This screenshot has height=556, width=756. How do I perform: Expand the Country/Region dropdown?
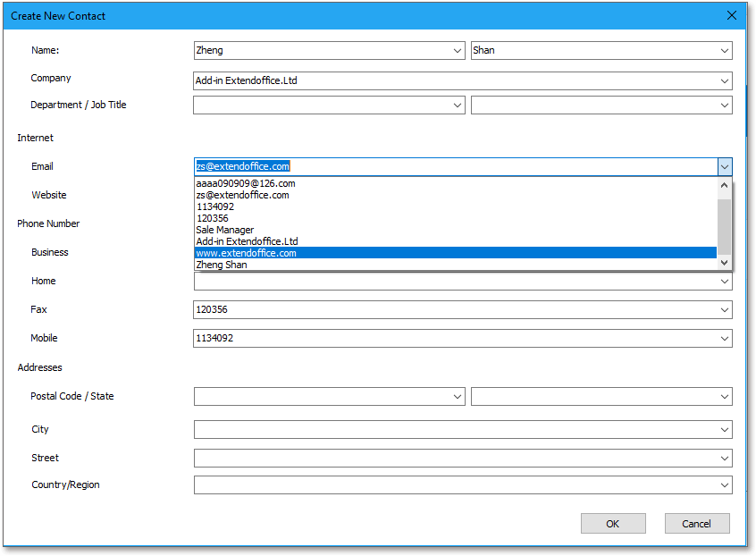coord(724,484)
